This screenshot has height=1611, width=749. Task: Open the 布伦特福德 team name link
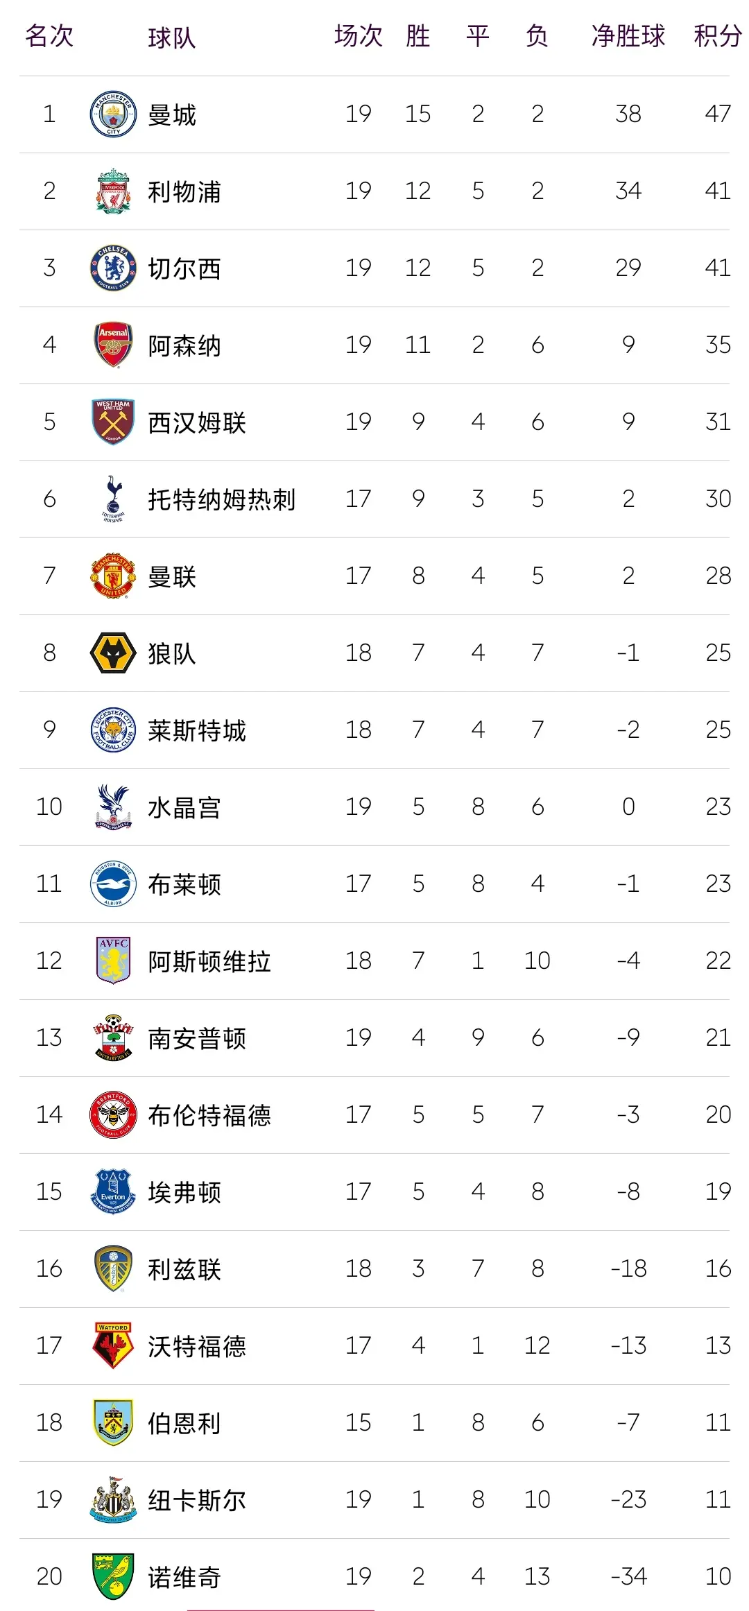[x=209, y=1115]
